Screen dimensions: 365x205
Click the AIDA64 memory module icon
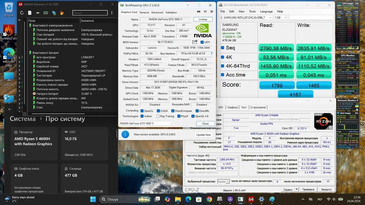click(46, 13)
